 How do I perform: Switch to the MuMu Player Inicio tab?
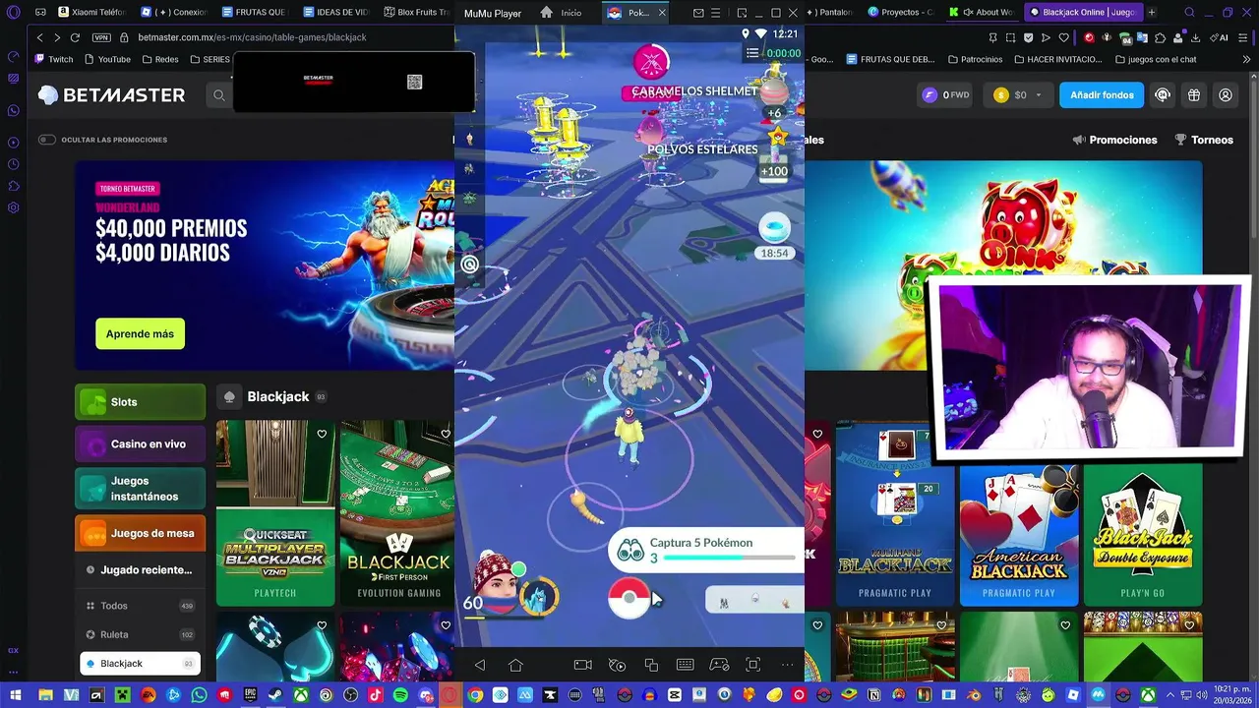tap(562, 13)
